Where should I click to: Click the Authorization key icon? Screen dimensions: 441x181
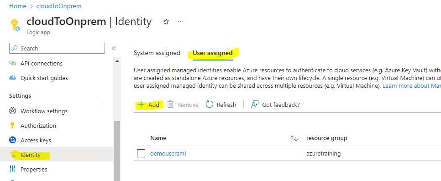pyautogui.click(x=12, y=126)
